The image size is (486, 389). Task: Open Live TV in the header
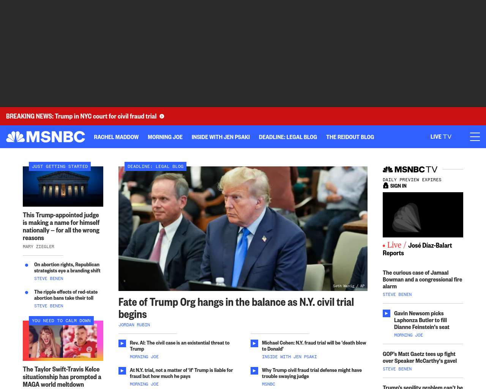point(441,137)
